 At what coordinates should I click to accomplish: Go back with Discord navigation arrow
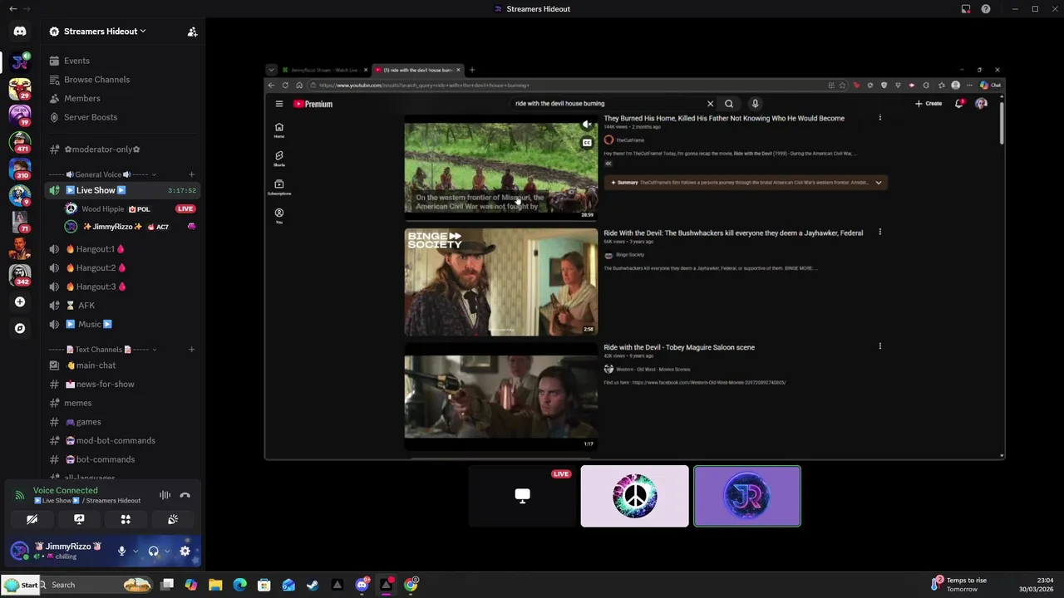[x=12, y=9]
